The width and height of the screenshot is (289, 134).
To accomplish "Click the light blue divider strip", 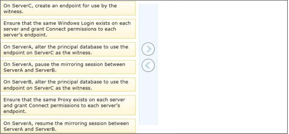I will tap(148, 64).
